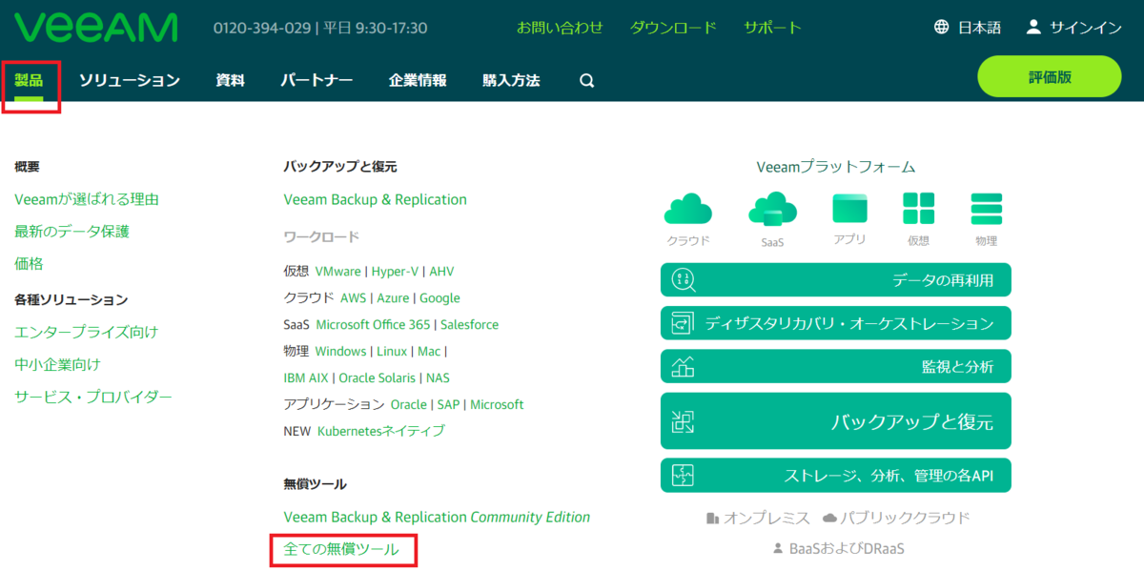Image resolution: width=1144 pixels, height=571 pixels.
Task: Open エンタープライズ向け link
Action: coord(87,332)
